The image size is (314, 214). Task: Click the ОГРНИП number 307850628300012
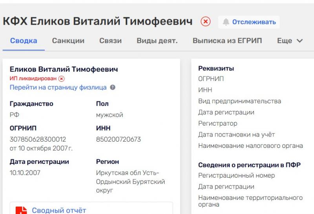38,139
